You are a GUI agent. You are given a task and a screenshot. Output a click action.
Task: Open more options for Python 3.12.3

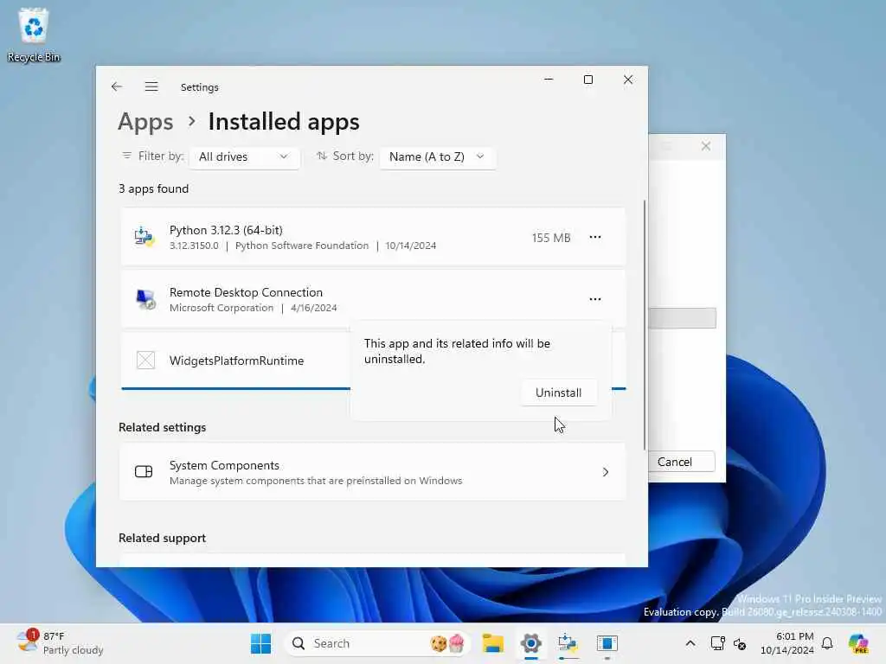tap(595, 237)
